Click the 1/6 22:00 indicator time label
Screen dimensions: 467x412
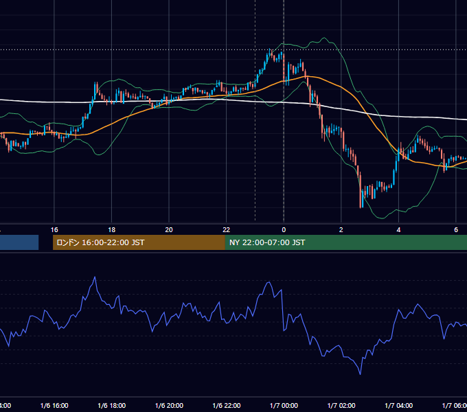pos(227,406)
